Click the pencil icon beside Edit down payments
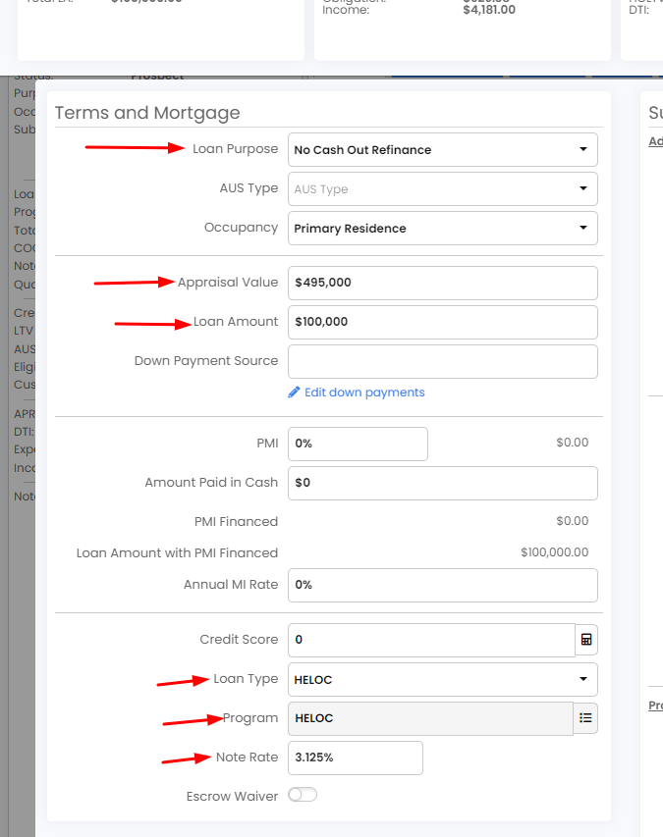 (294, 392)
